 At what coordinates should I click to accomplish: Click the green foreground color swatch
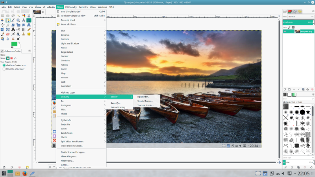15,44
